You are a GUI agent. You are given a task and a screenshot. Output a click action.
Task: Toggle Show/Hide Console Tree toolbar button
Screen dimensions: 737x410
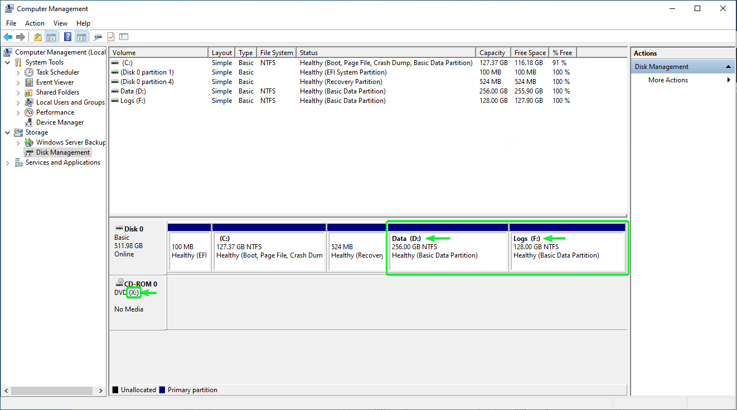[x=51, y=37]
